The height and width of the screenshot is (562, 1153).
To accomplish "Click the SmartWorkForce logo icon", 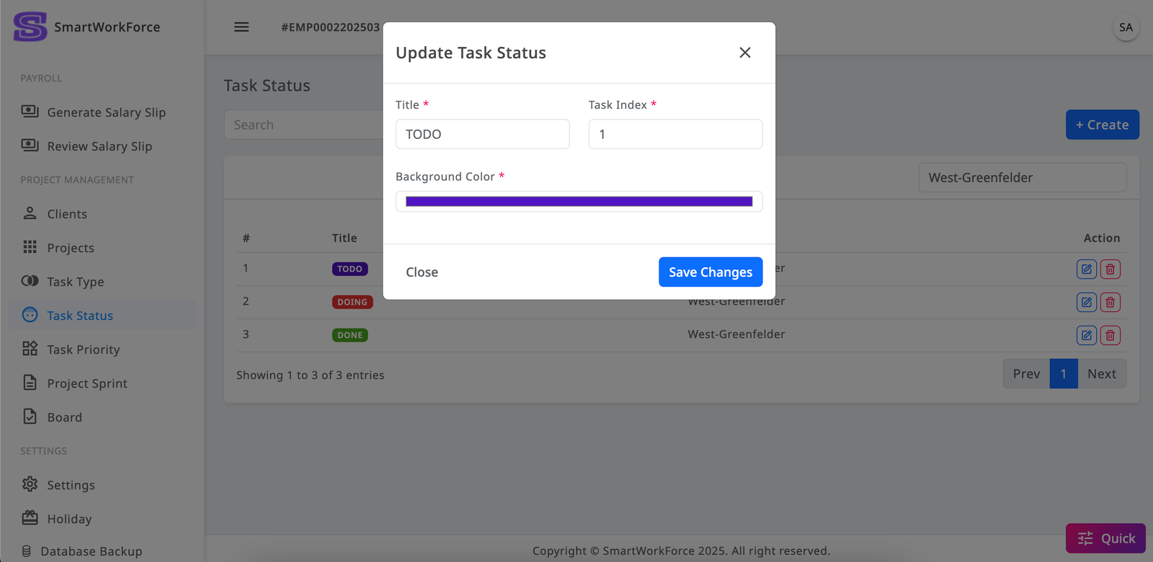I will point(30,27).
